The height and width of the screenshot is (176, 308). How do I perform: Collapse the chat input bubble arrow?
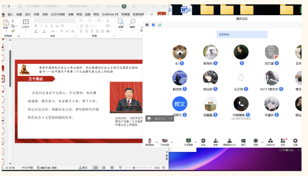[171, 119]
